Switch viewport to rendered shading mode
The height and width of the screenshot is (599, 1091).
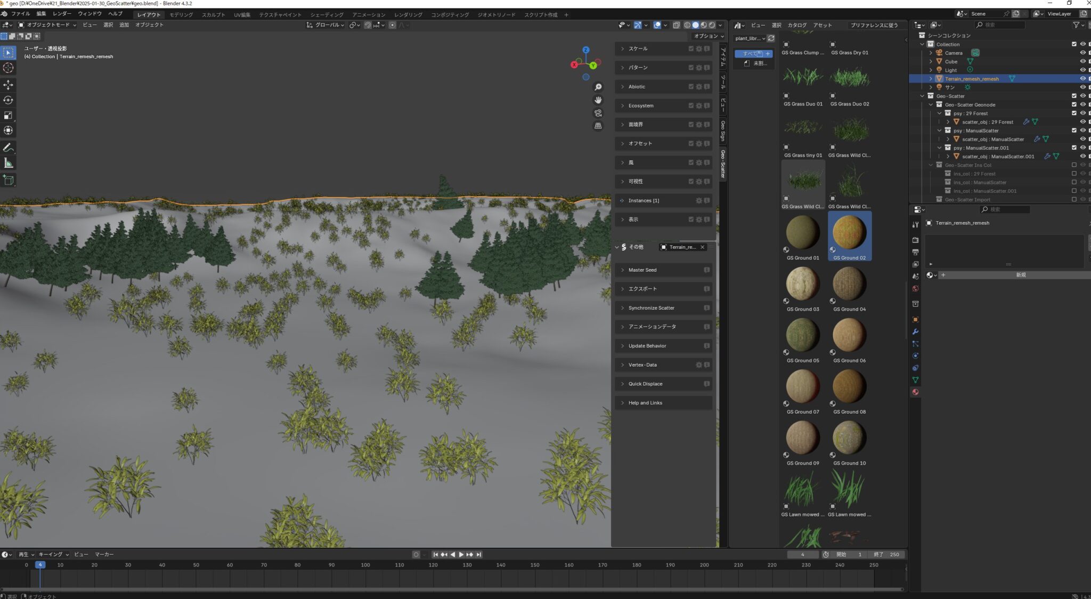[x=712, y=25]
